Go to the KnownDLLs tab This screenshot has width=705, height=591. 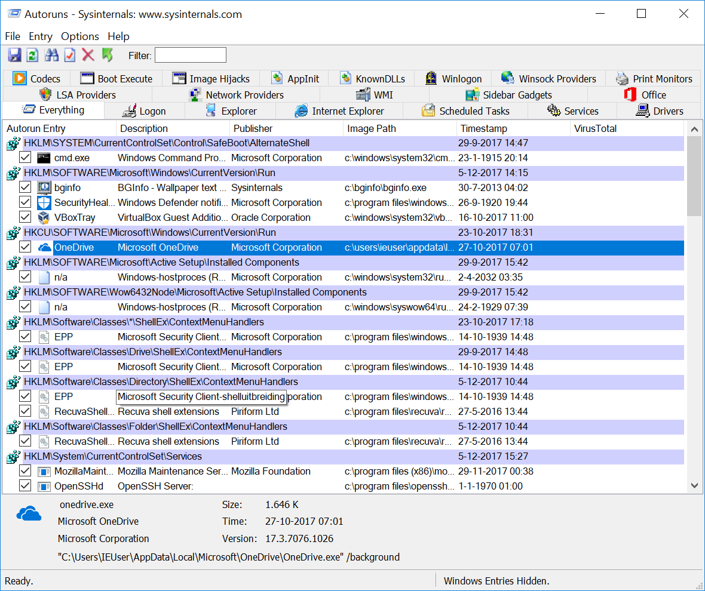(x=372, y=79)
